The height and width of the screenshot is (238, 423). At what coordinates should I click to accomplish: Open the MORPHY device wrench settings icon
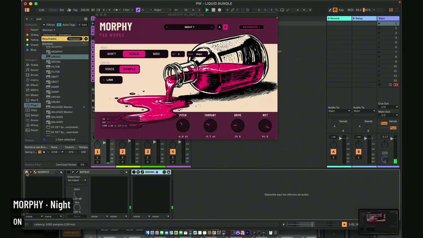coord(35,172)
